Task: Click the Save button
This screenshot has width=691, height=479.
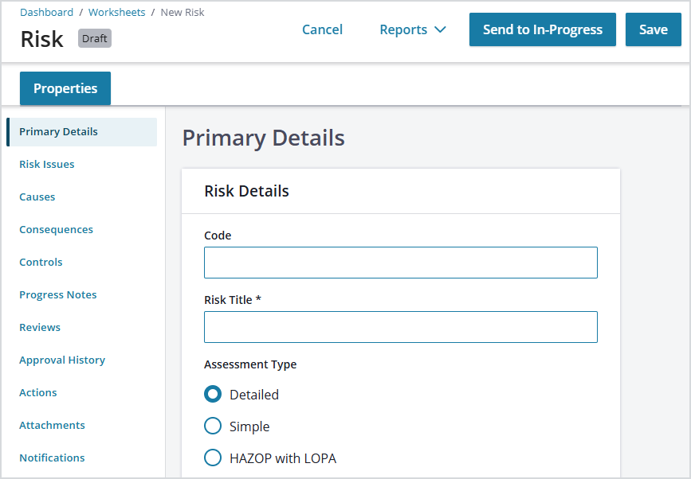Action: (x=653, y=29)
